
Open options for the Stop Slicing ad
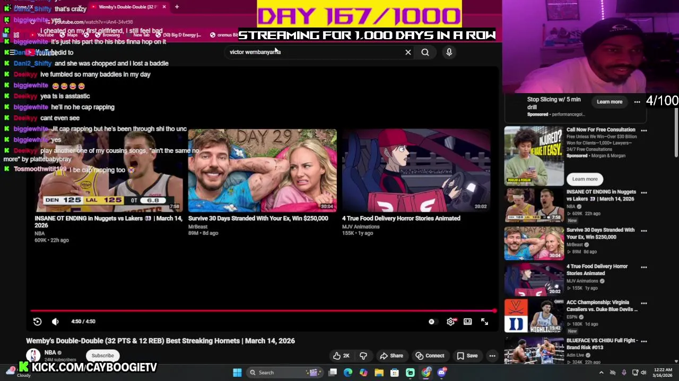[x=637, y=102]
